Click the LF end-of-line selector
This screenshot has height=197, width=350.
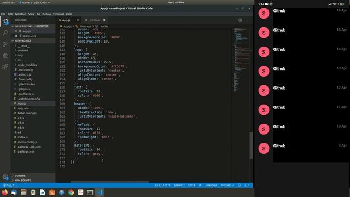click(200, 185)
